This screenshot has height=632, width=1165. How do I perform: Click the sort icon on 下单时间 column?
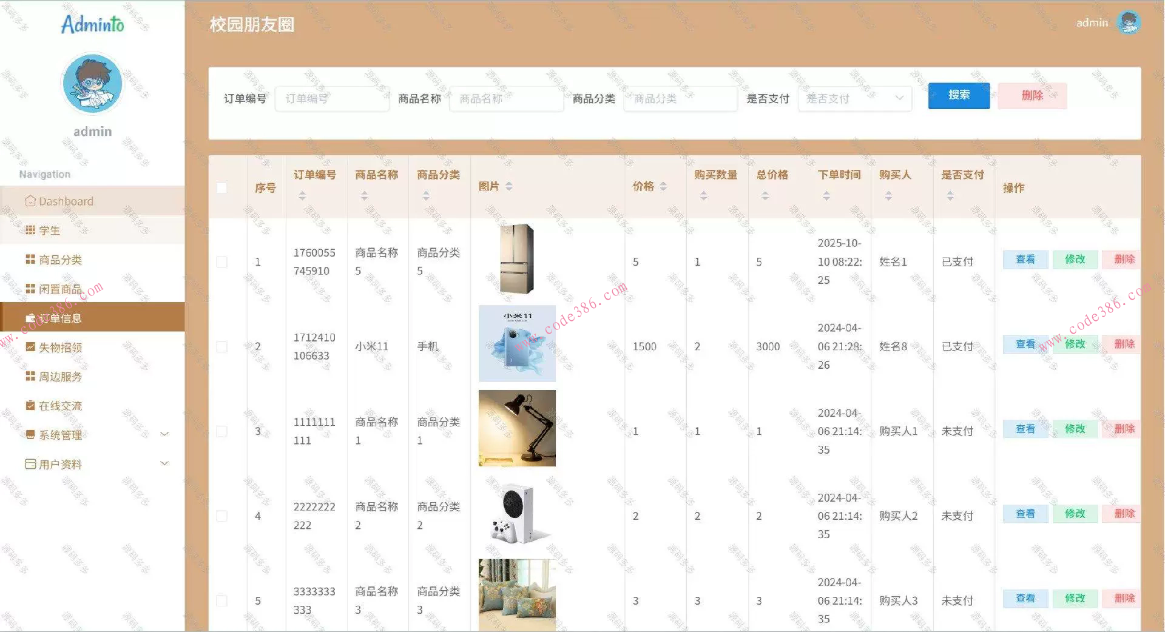click(x=826, y=195)
